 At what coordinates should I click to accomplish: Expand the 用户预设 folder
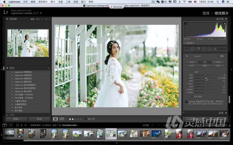pos(12,111)
